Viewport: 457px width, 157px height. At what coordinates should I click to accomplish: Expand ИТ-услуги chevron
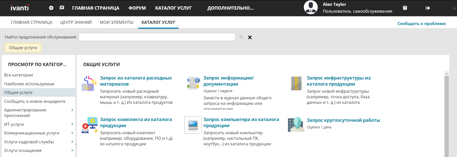click(x=72, y=124)
